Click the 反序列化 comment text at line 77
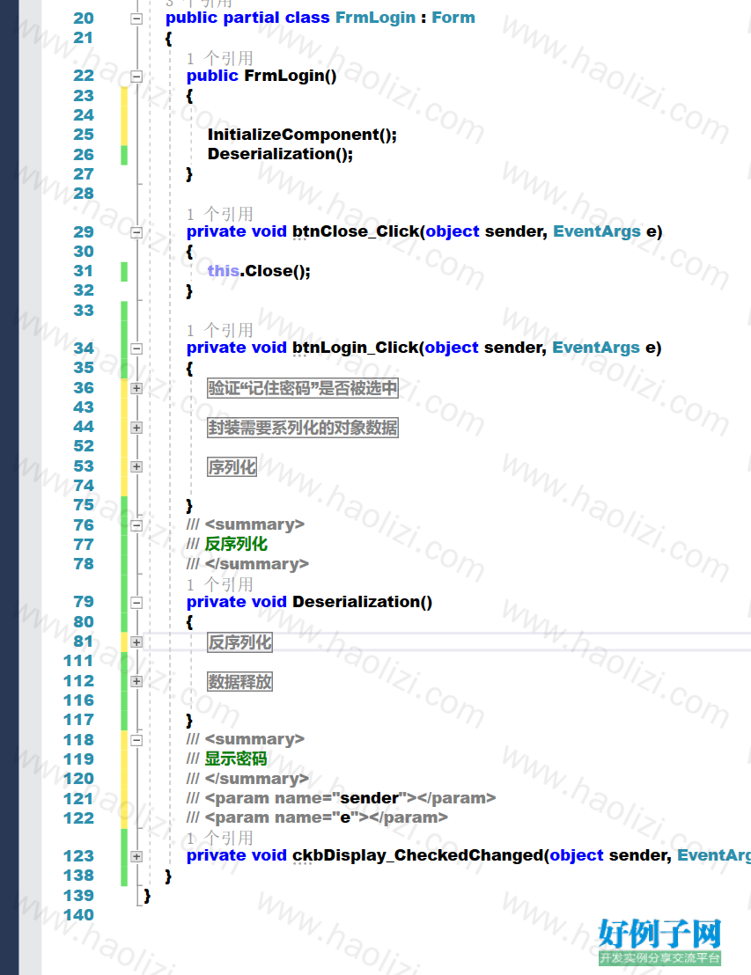Viewport: 751px width, 975px height. point(236,544)
